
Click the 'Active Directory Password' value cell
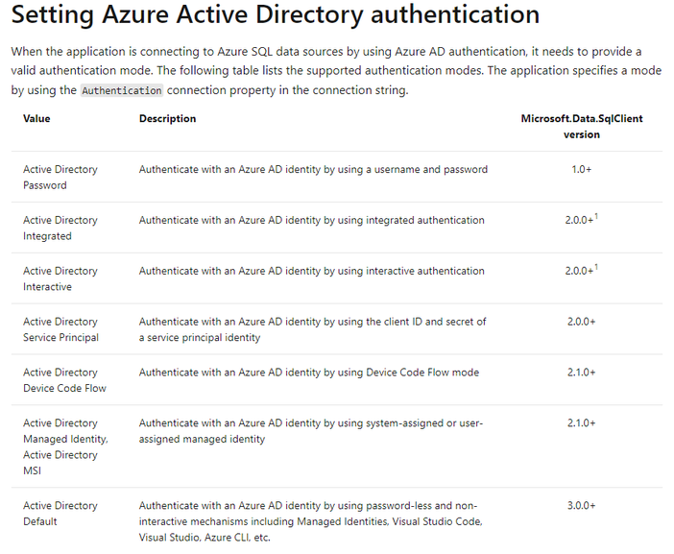60,177
